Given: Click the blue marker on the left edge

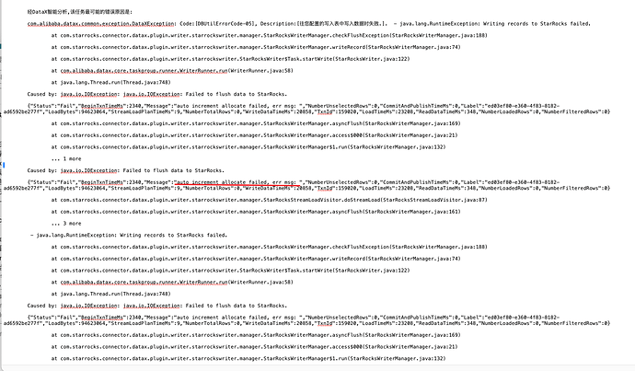Looking at the screenshot, I should tap(4, 165).
